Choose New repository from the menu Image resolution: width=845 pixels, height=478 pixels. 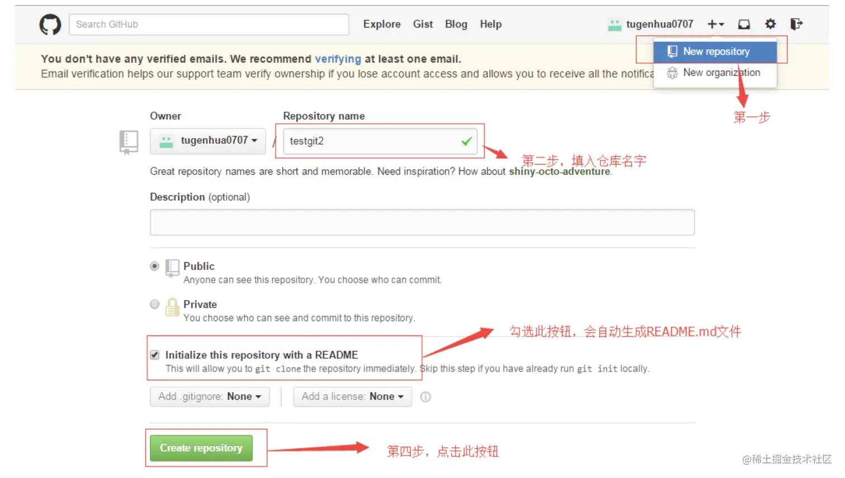coord(715,51)
